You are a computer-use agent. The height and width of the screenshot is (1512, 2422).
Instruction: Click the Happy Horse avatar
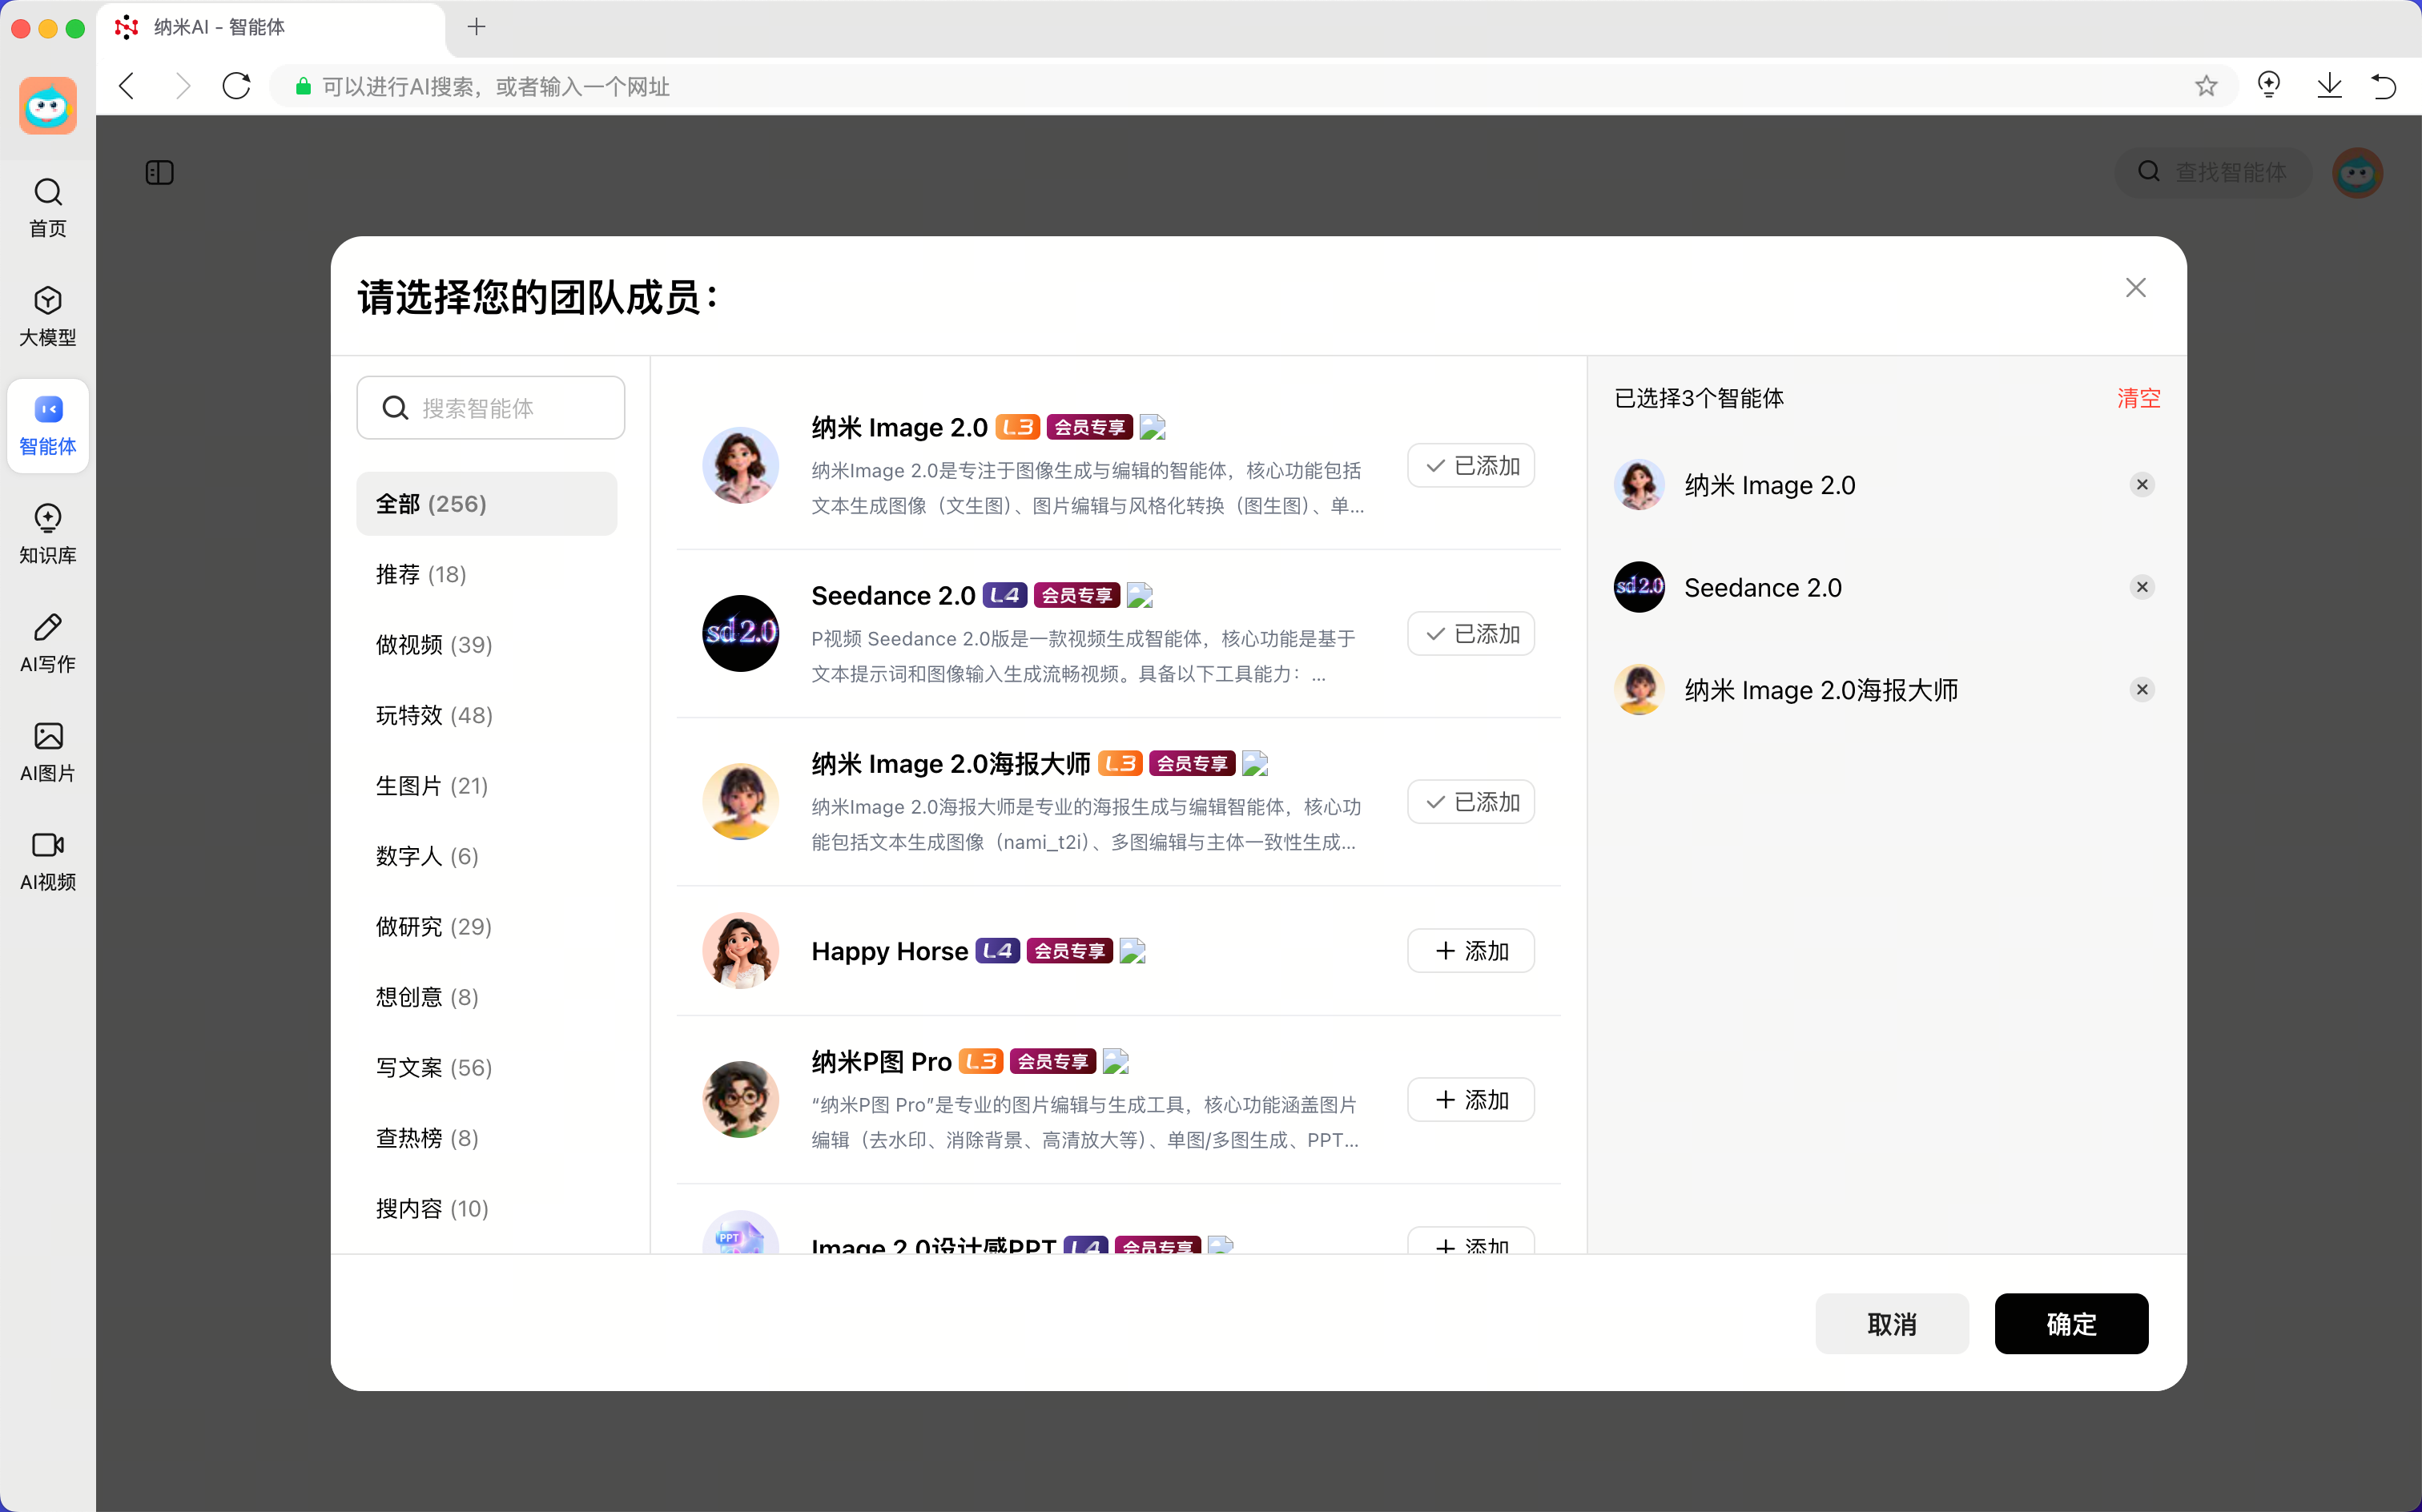pos(741,950)
